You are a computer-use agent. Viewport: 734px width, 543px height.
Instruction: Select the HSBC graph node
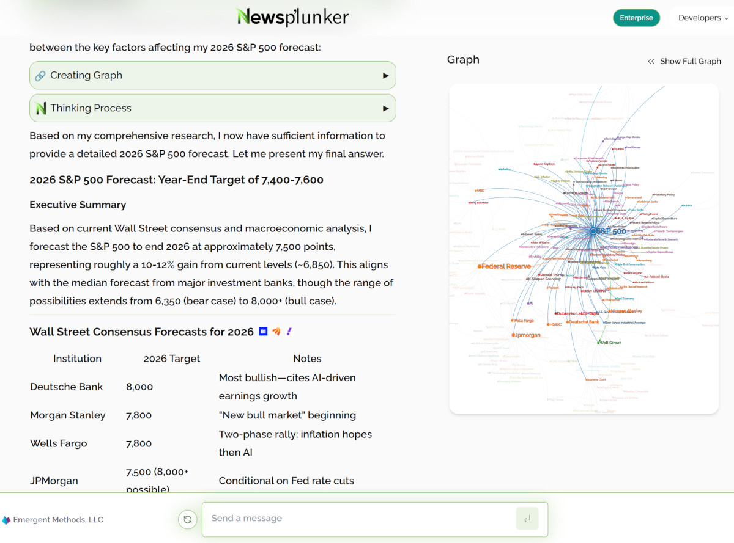click(x=548, y=324)
